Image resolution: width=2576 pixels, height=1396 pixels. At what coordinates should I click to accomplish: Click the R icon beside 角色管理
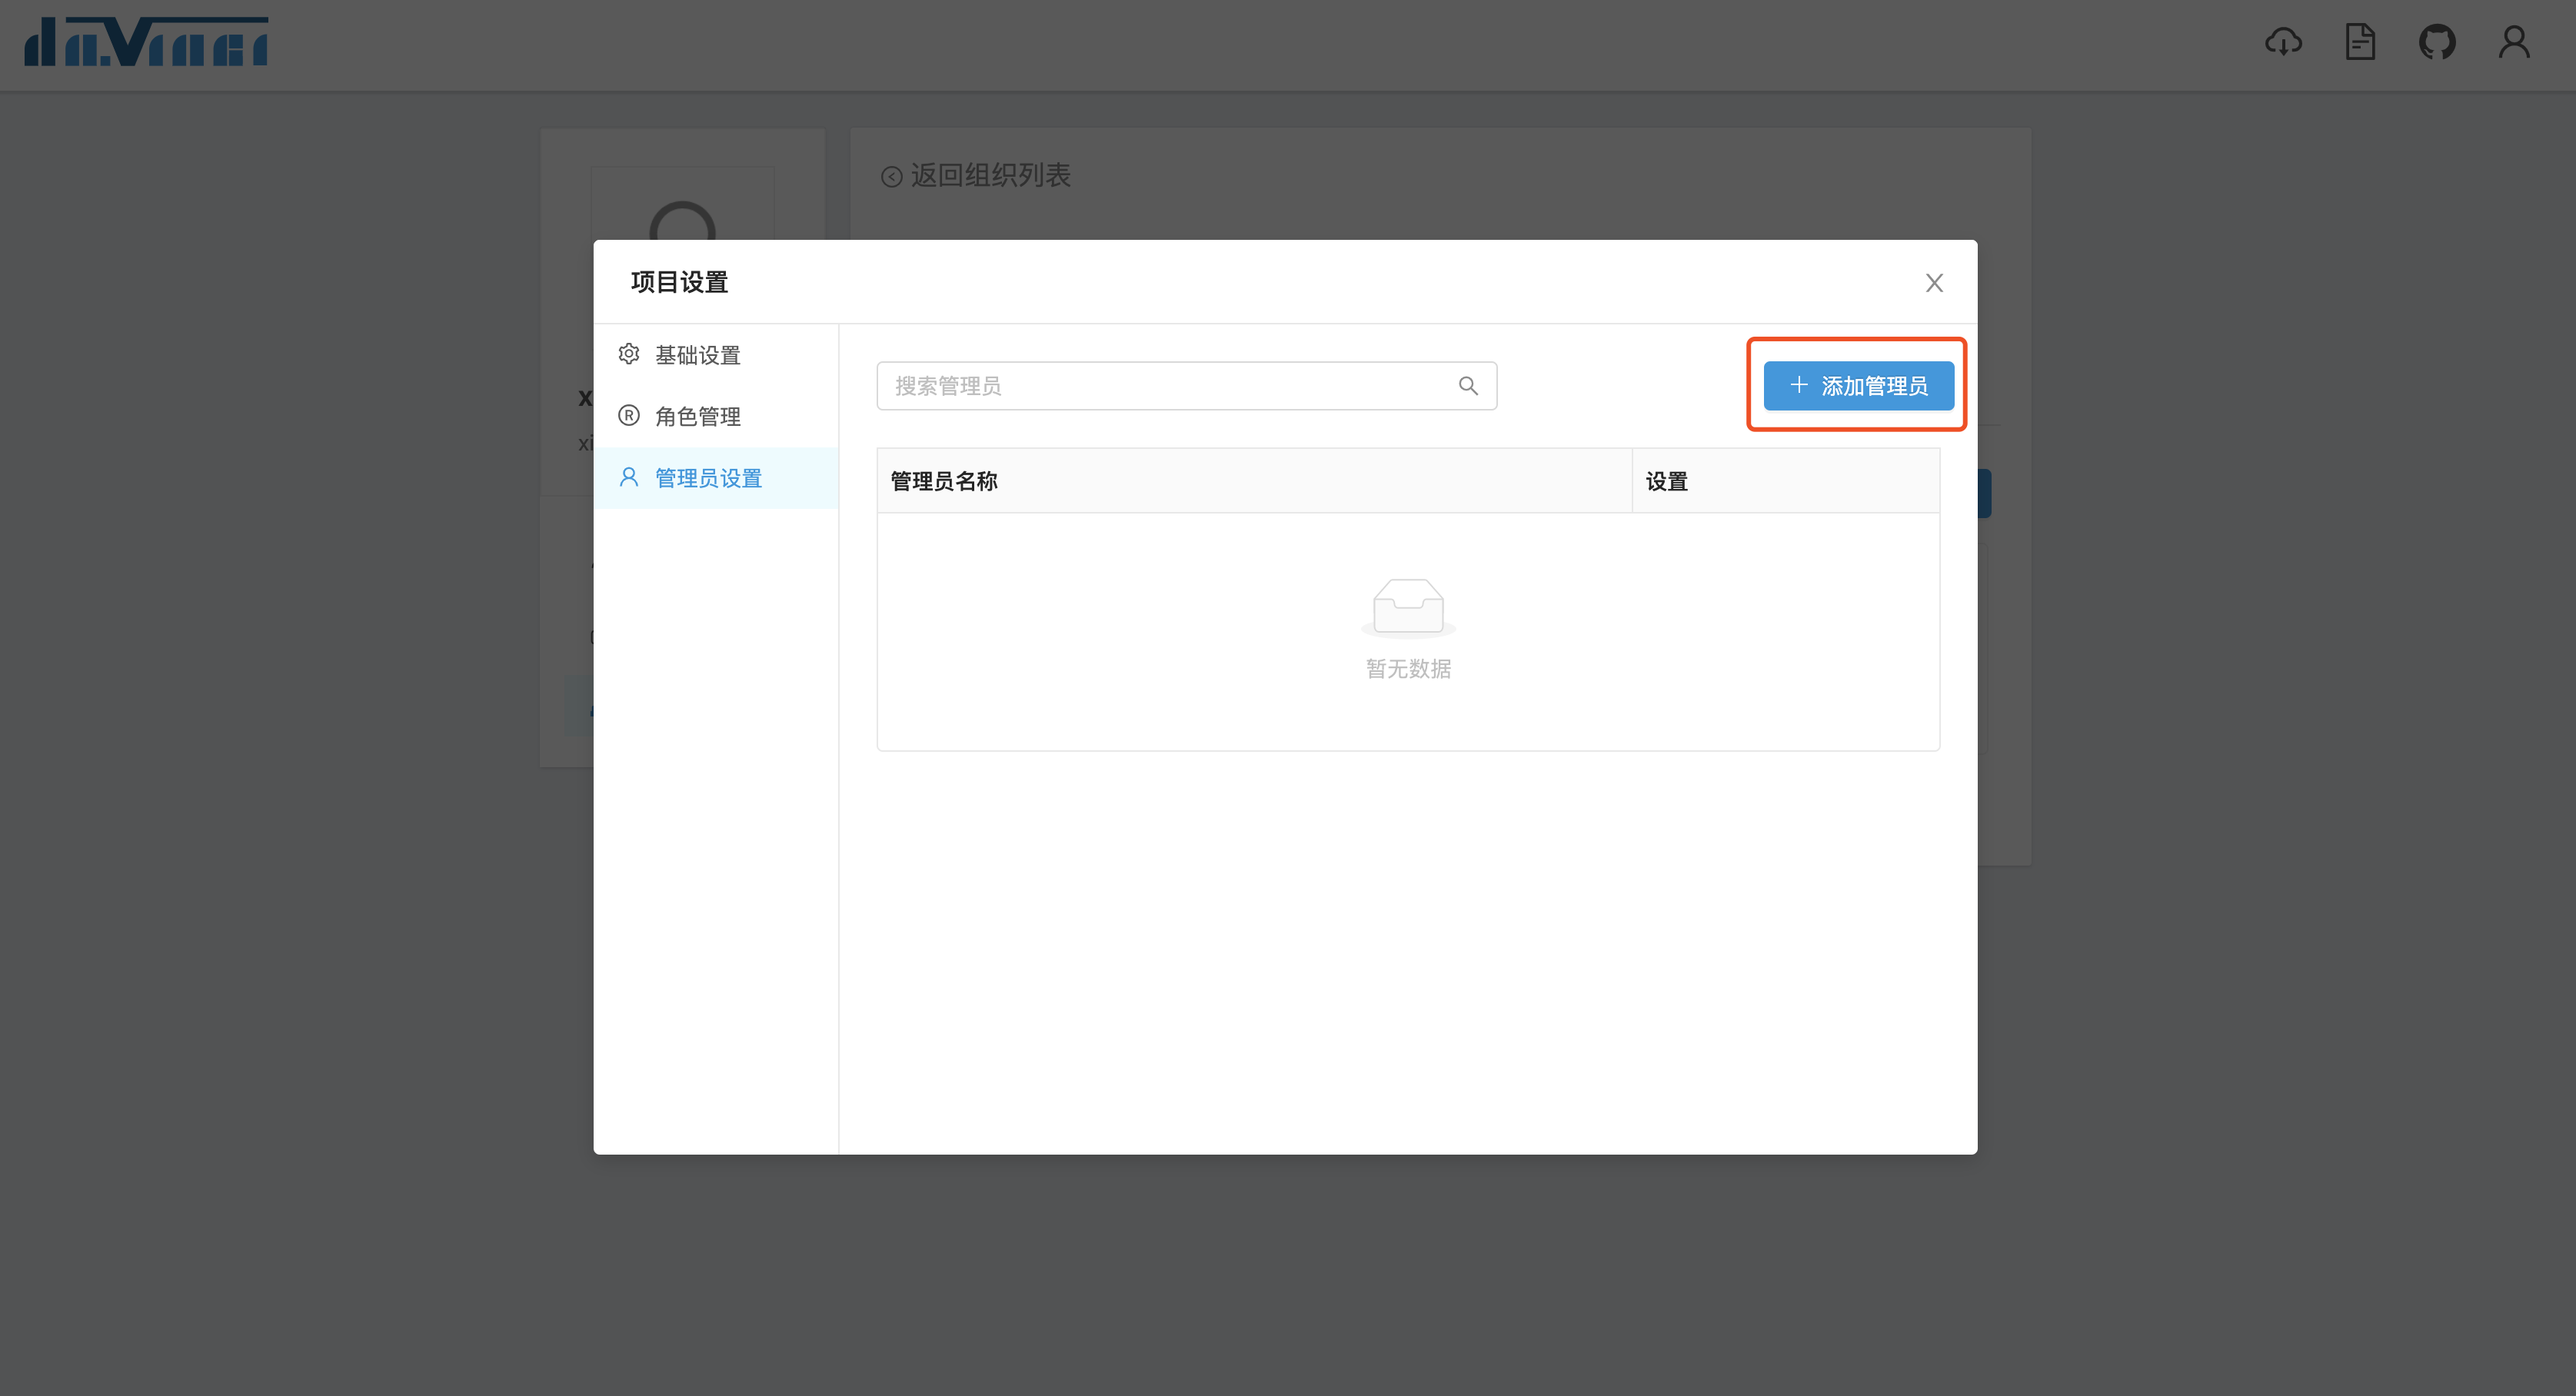pos(629,415)
